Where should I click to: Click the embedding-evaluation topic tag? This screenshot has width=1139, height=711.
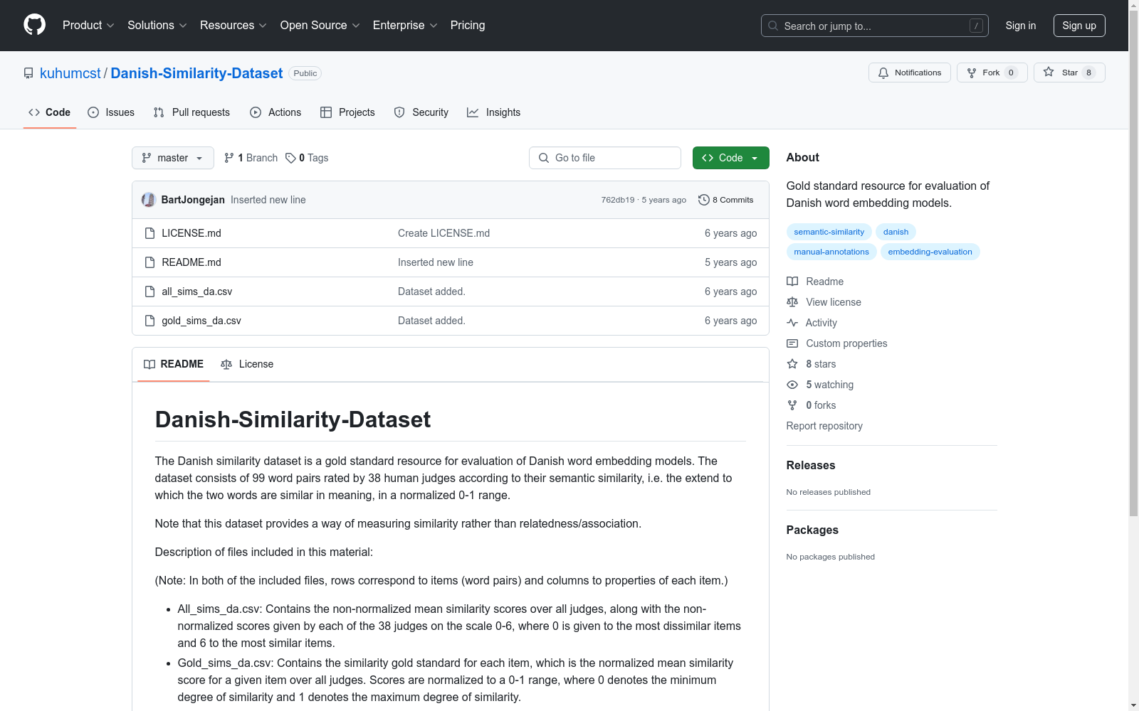(930, 252)
